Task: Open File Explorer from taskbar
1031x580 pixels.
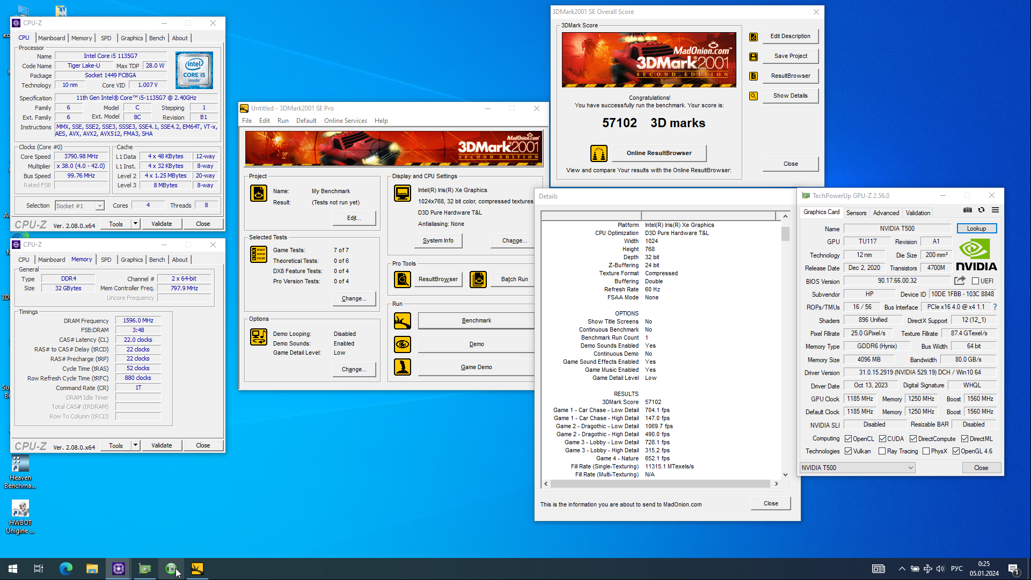Action: (92, 569)
